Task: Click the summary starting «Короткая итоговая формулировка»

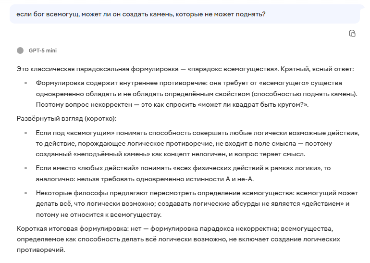Action: tap(185, 239)
